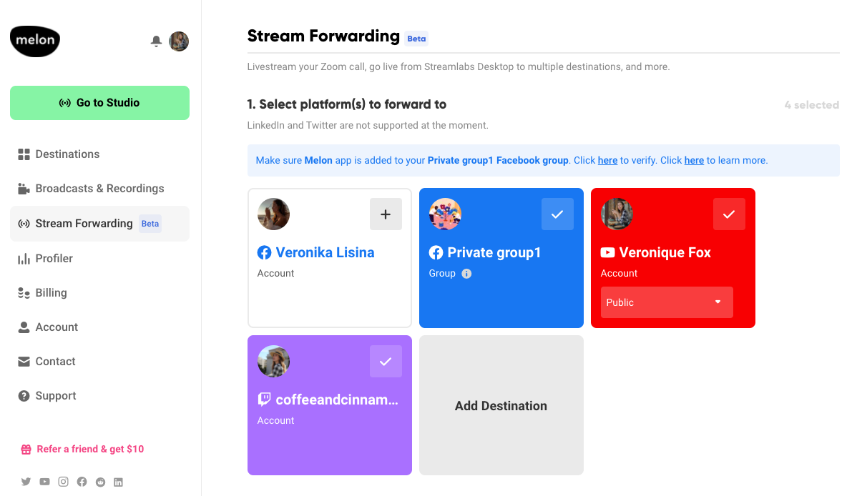
Task: Click the Billing coins icon
Action: (24, 293)
